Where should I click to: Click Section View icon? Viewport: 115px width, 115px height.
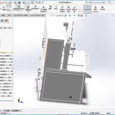pyautogui.click(x=60, y=16)
